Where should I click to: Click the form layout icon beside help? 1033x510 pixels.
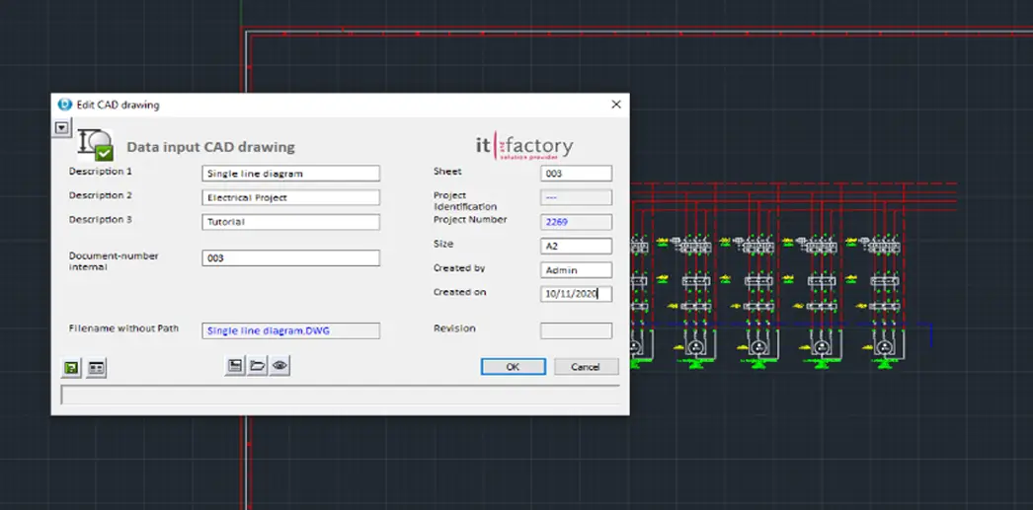click(x=96, y=368)
